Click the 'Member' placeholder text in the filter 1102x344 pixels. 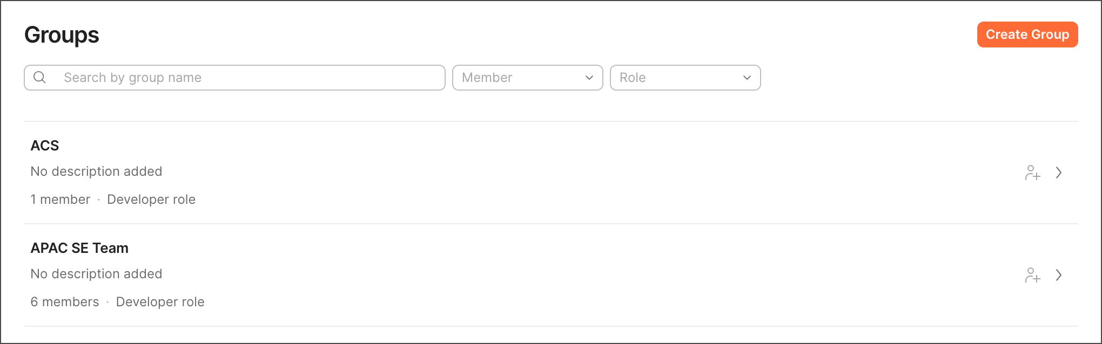(487, 78)
